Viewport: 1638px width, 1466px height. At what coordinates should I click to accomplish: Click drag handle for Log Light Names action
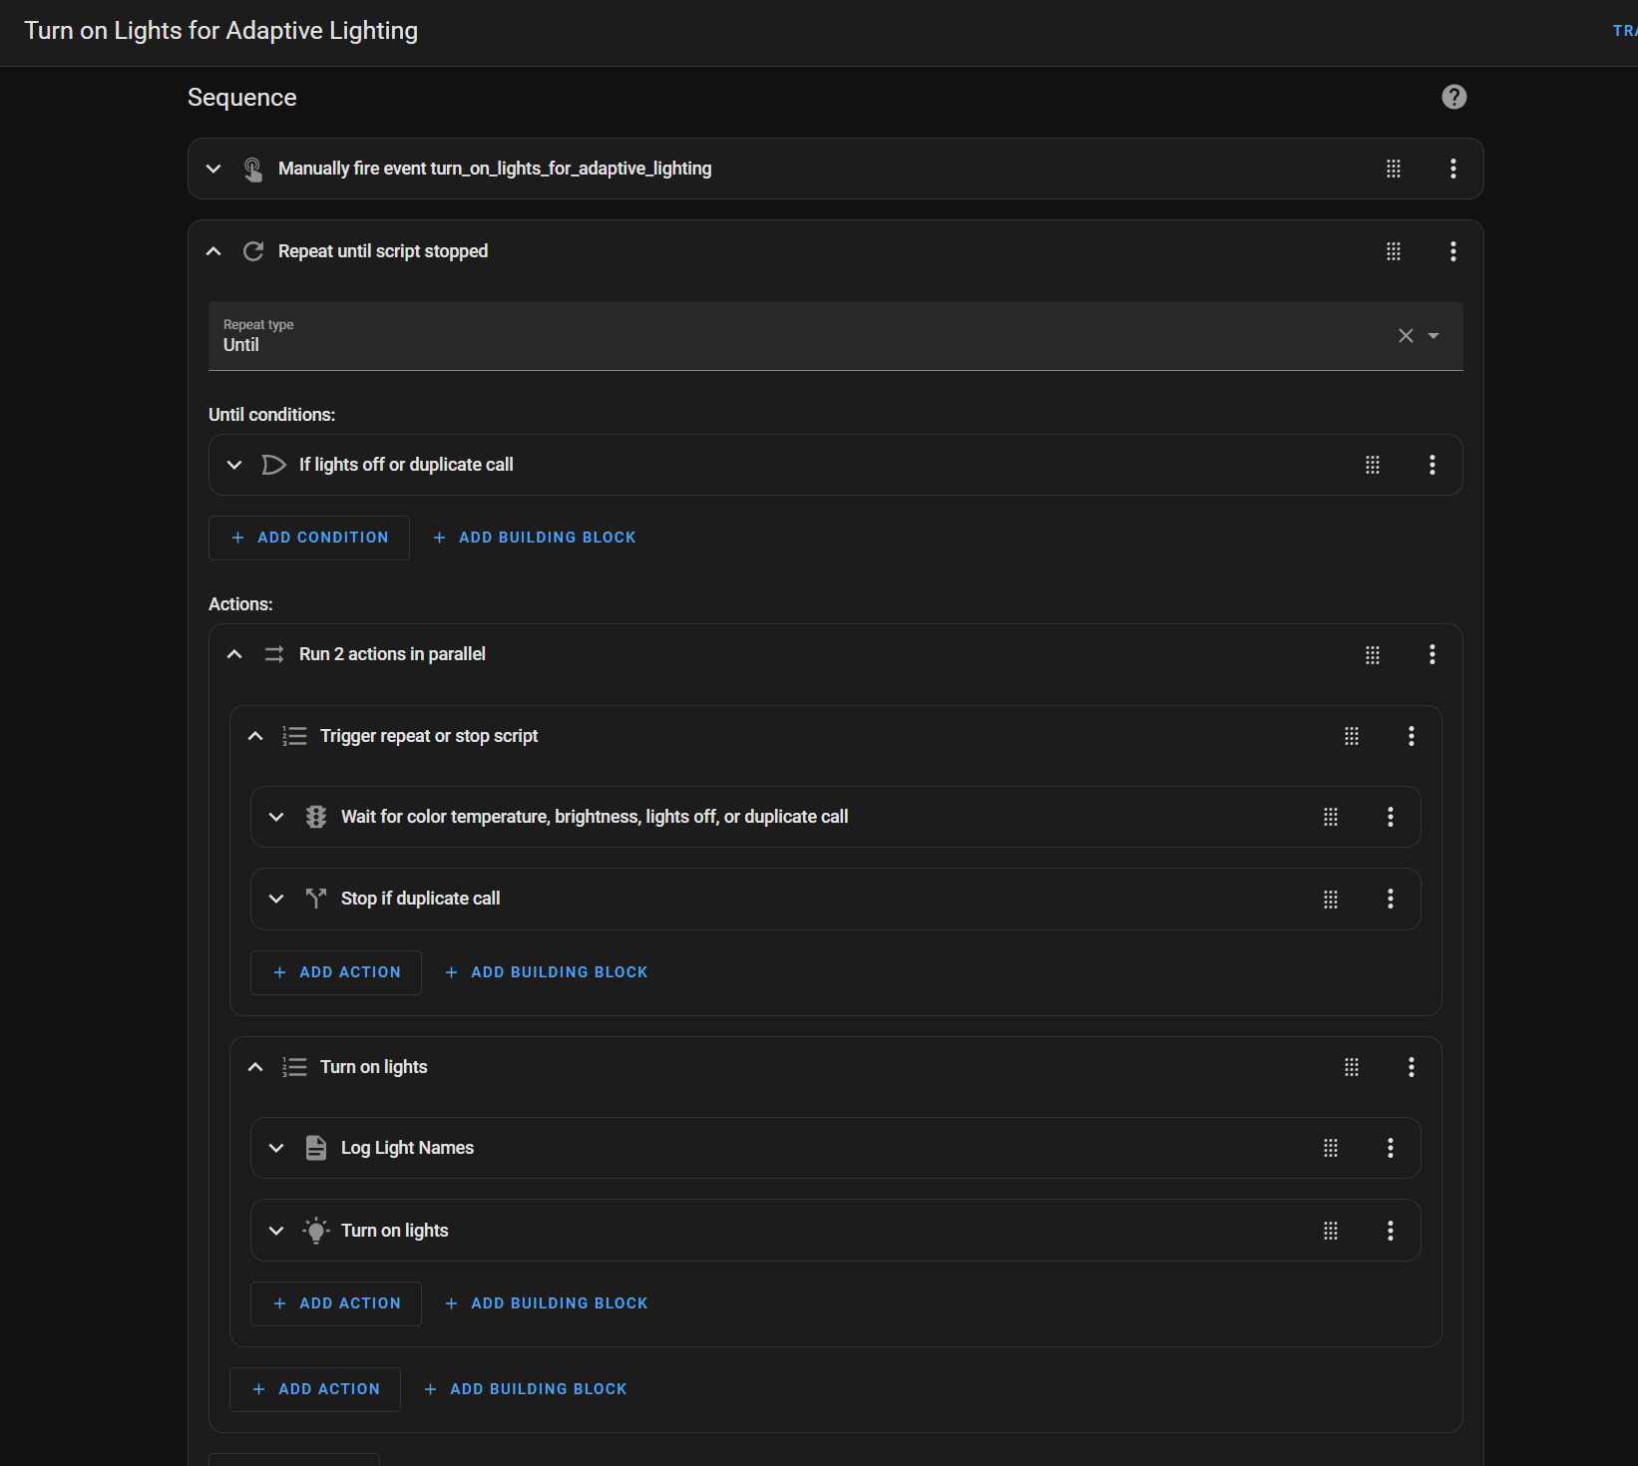click(1330, 1148)
